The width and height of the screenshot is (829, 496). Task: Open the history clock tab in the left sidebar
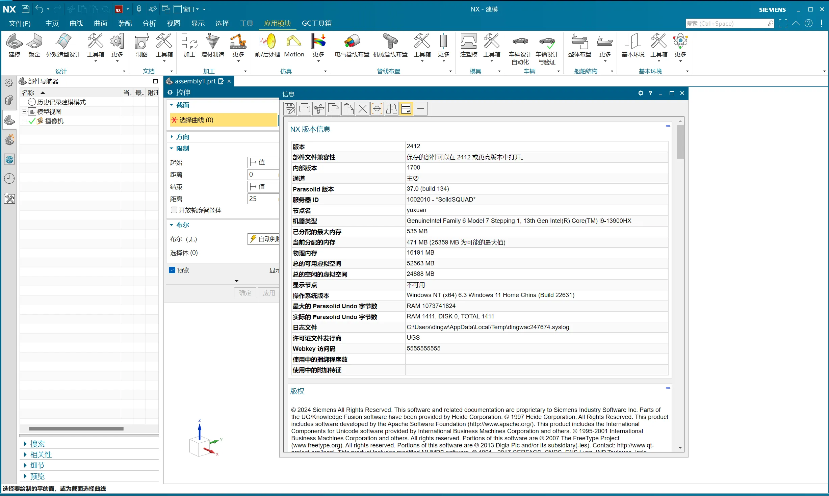(9, 178)
